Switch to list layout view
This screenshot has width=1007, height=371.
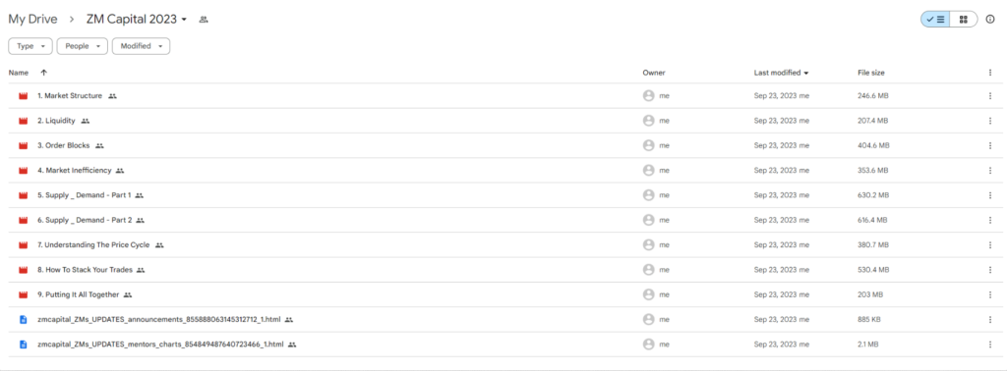(x=935, y=20)
